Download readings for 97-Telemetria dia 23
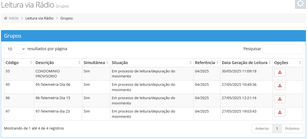The height and width of the screenshot is (139, 308). pyautogui.click(x=280, y=113)
